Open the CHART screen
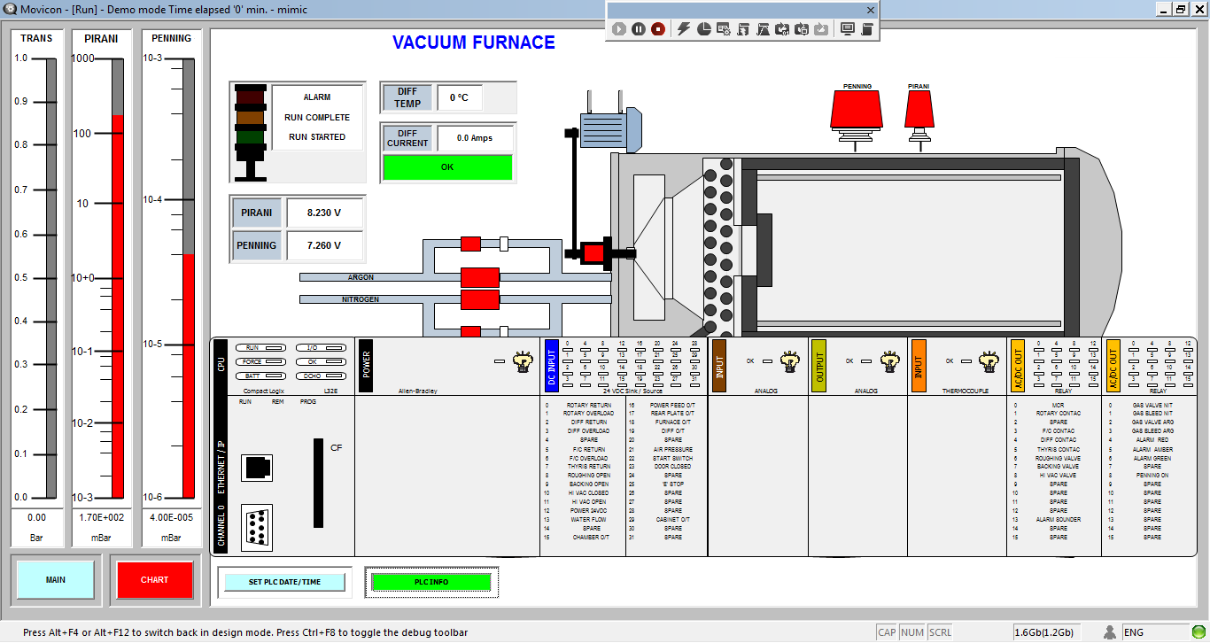Image resolution: width=1210 pixels, height=643 pixels. tap(154, 580)
